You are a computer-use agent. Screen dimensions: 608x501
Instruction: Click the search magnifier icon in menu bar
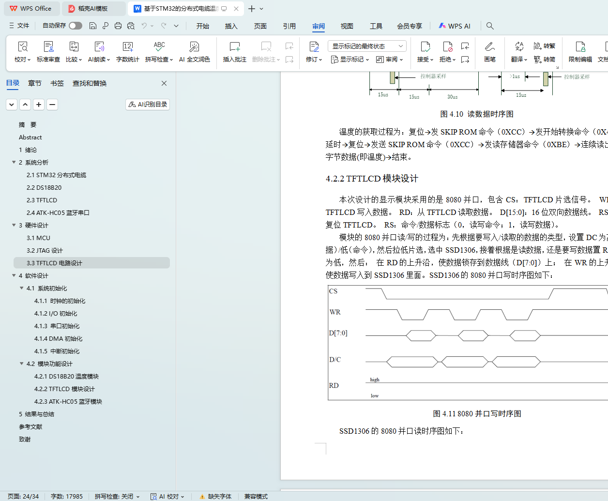click(x=490, y=26)
